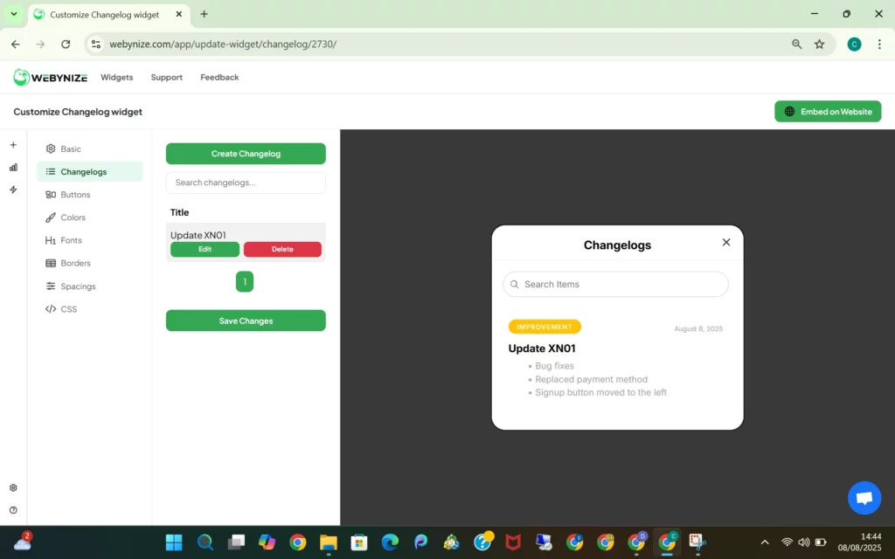This screenshot has width=895, height=559.
Task: Open a new browser tab
Action: tap(204, 14)
